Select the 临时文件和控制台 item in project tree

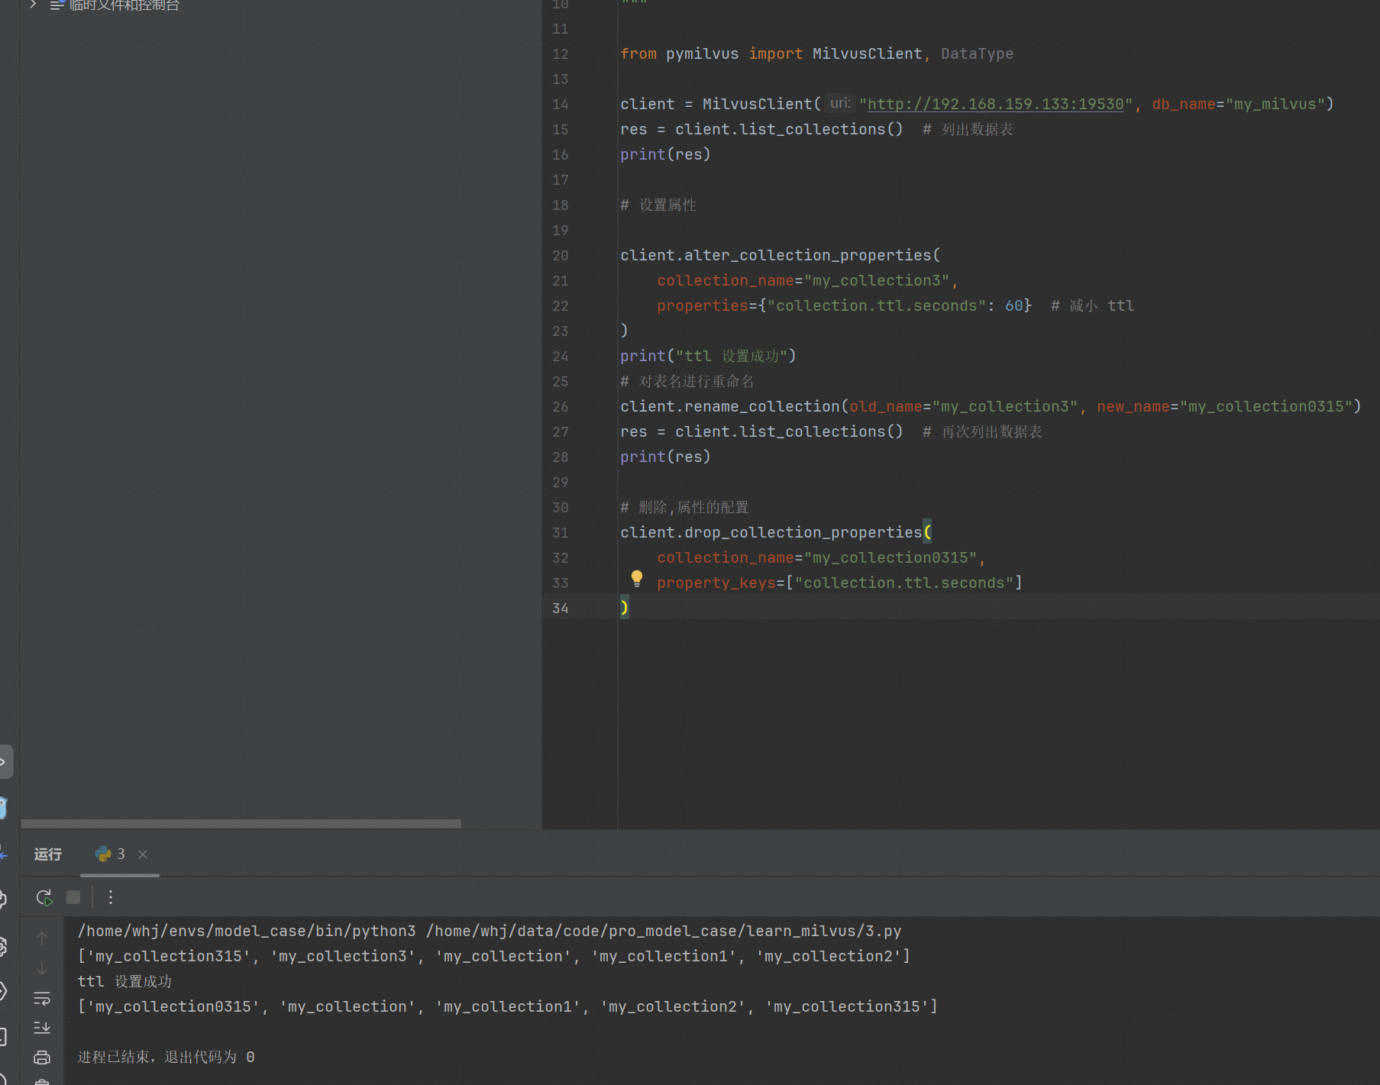pos(124,5)
